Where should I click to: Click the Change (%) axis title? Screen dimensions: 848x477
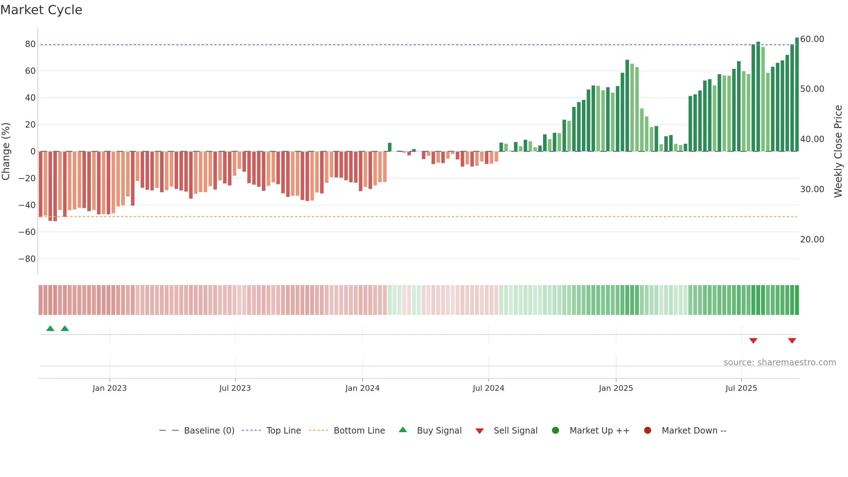(6, 151)
